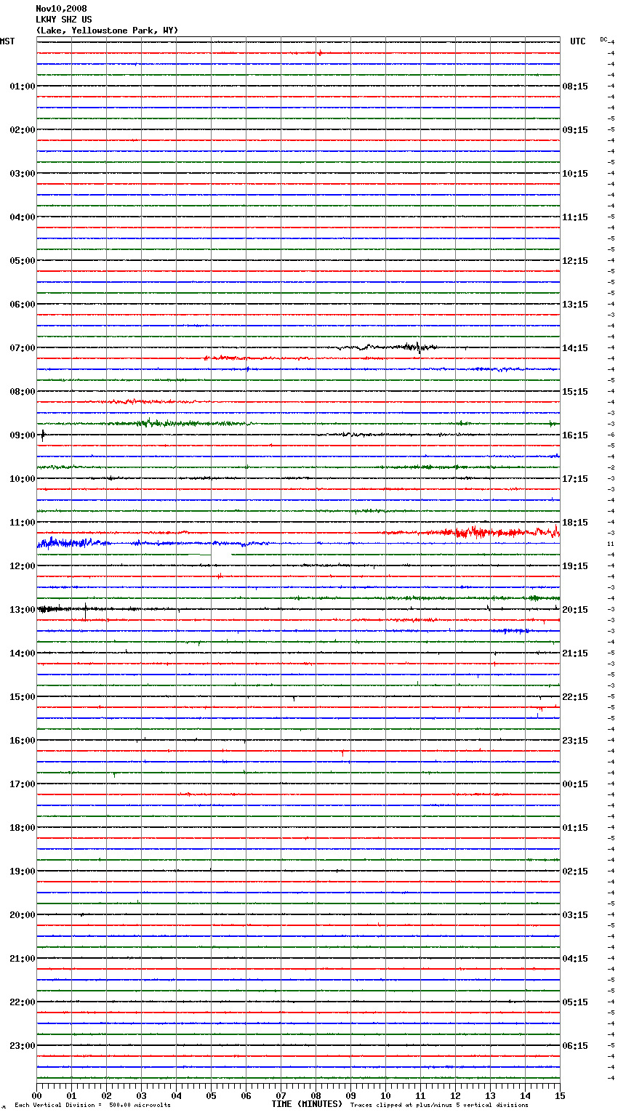This screenshot has width=618, height=1115.
Task: Click minute tick '08' on the time axis
Action: 316,1095
